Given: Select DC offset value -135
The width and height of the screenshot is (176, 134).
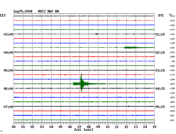Looking at the screenshot, I should tap(172, 43).
